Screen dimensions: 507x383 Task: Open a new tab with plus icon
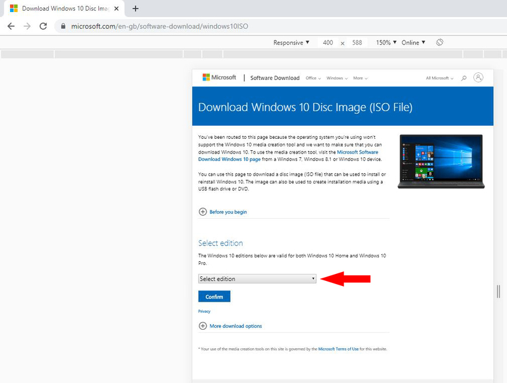[x=136, y=9]
